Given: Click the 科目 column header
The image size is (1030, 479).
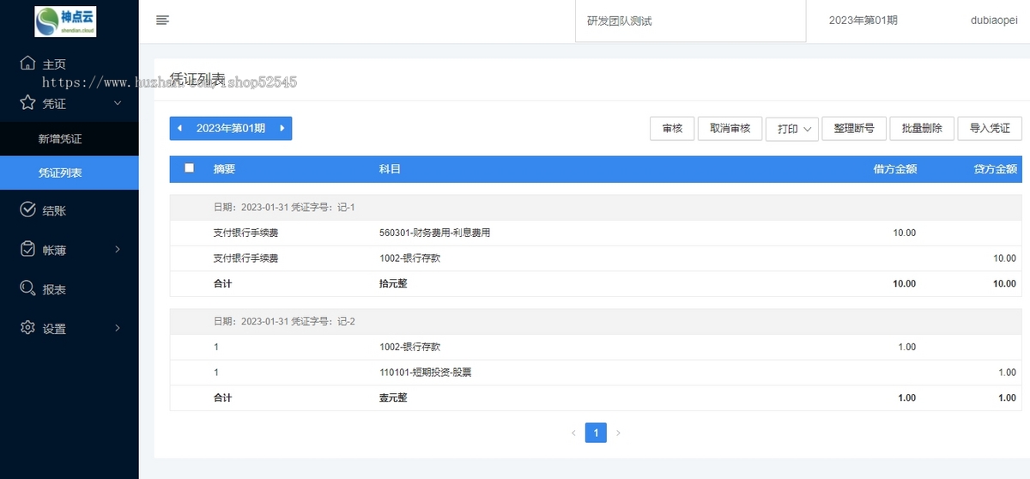Looking at the screenshot, I should click(390, 169).
